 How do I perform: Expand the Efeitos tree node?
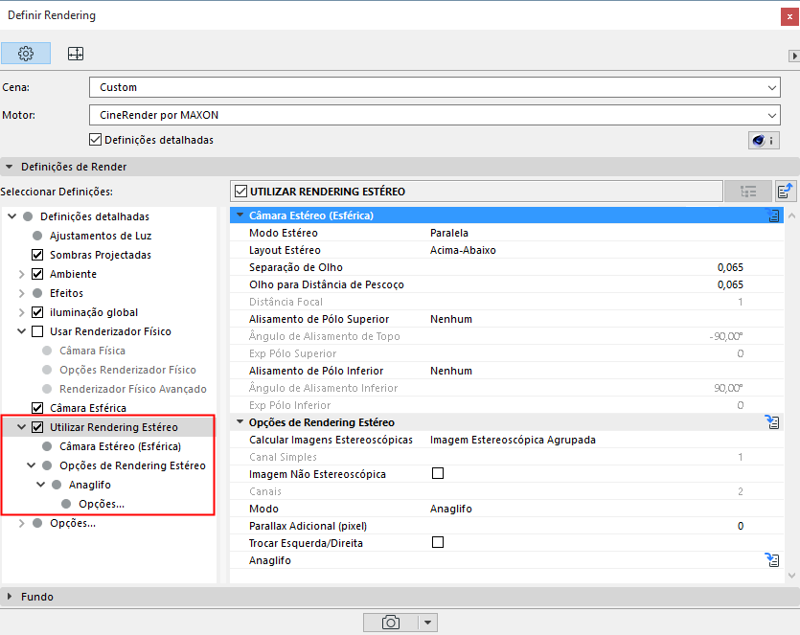tap(21, 293)
